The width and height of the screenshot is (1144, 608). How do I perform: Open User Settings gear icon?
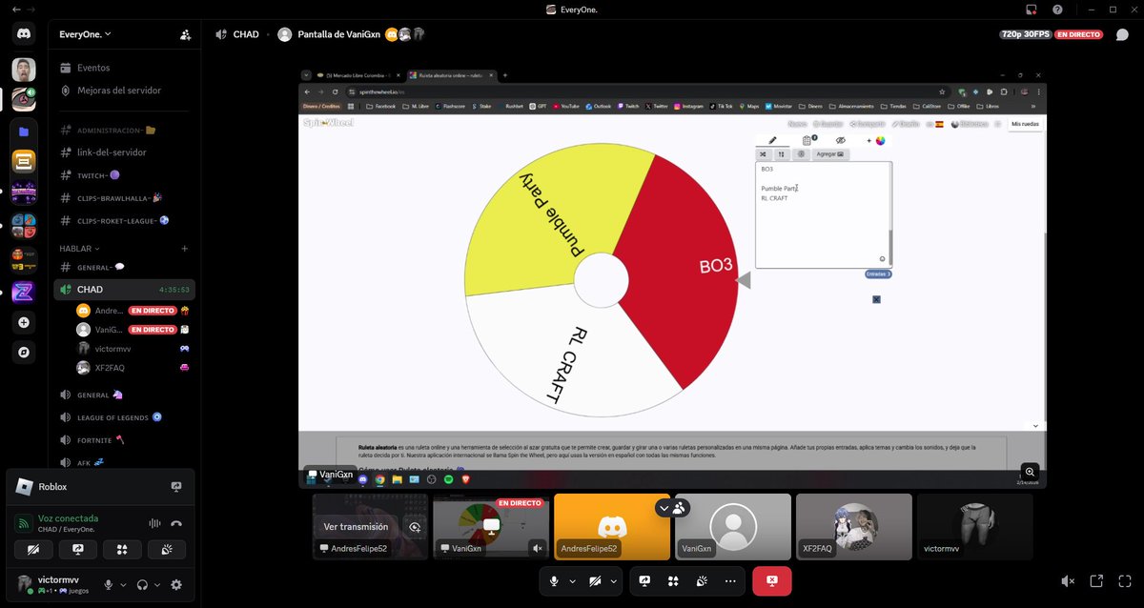click(x=176, y=585)
